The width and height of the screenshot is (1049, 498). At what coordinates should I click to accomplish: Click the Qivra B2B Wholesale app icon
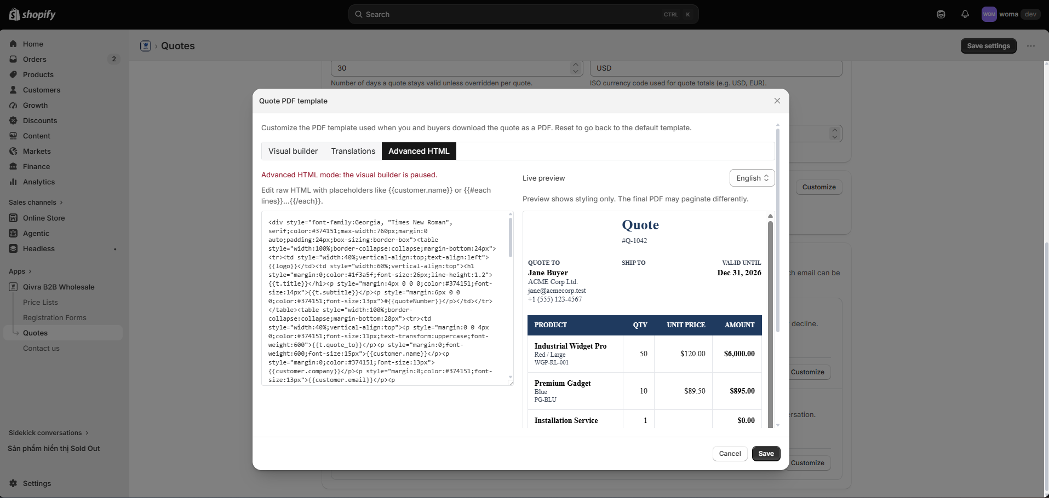click(13, 287)
